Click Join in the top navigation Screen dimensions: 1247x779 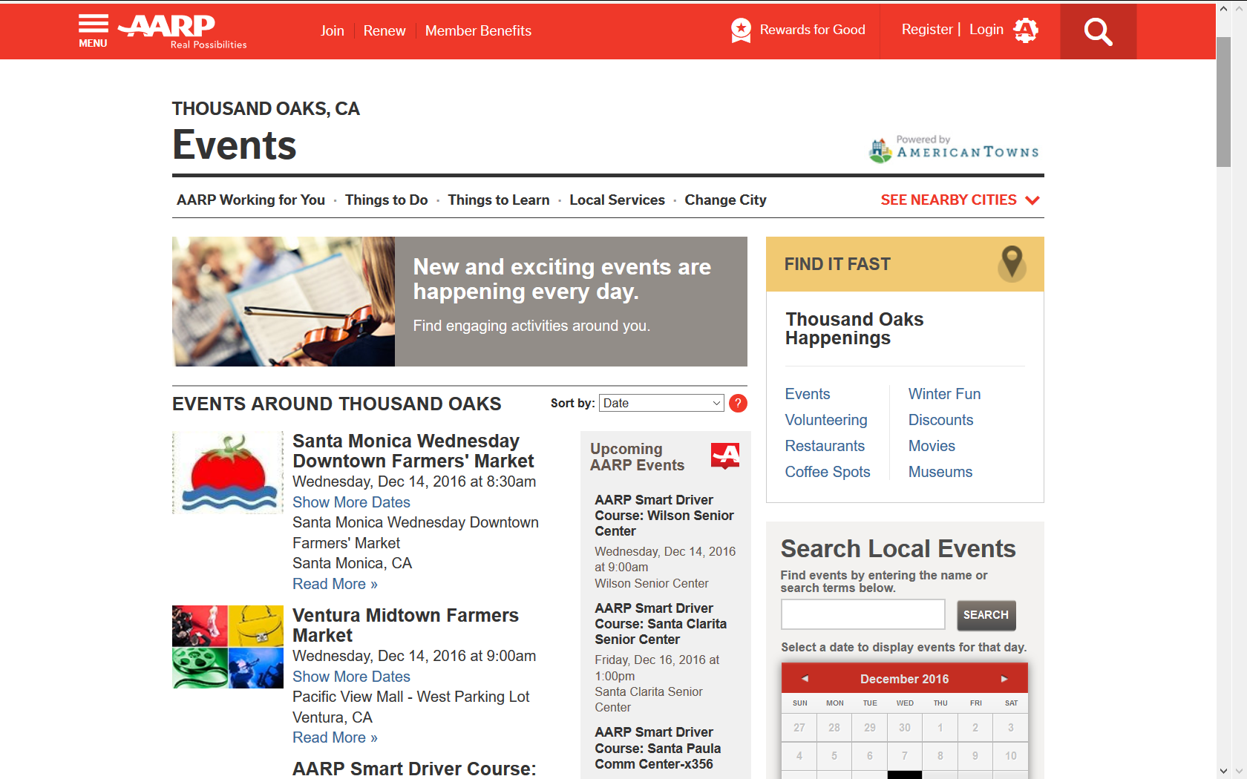pyautogui.click(x=333, y=30)
